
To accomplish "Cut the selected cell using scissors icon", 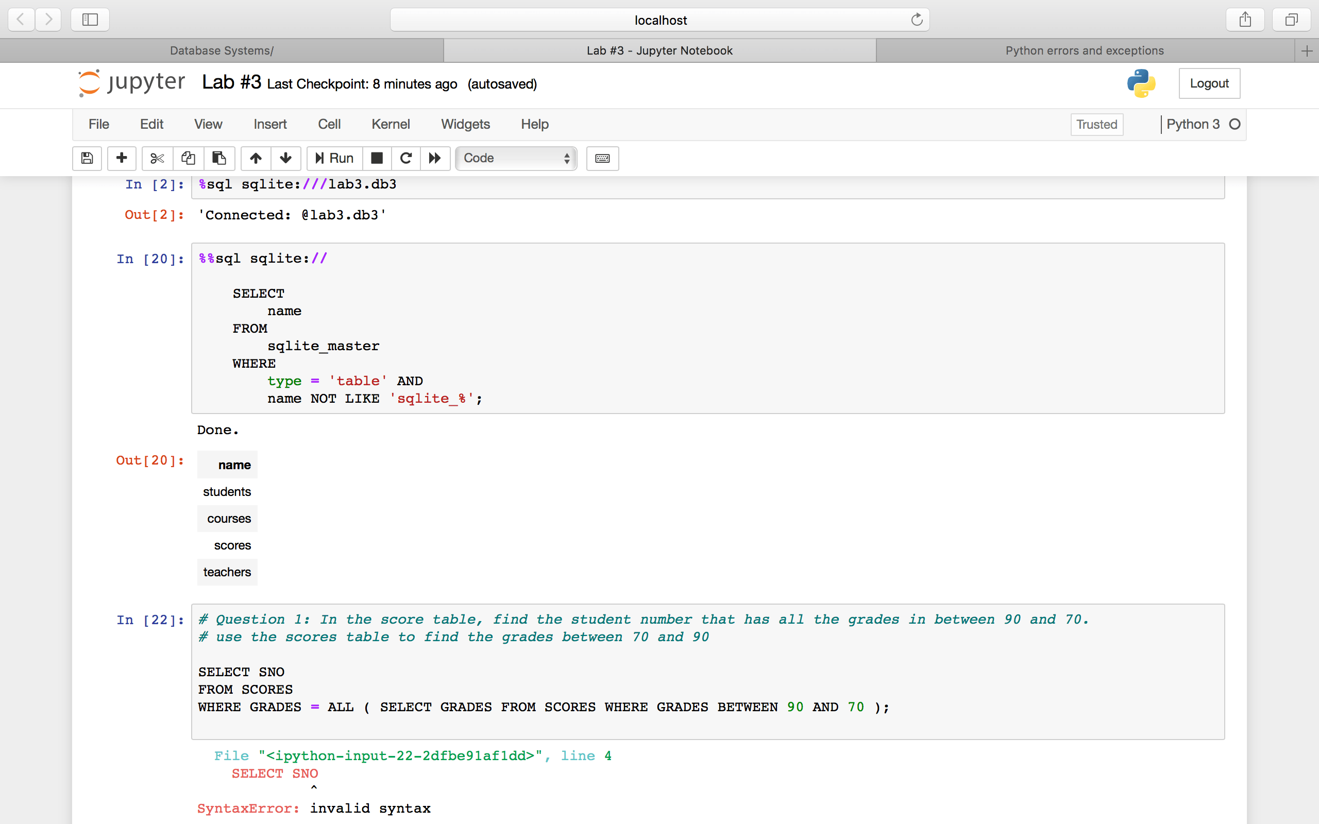I will click(157, 158).
